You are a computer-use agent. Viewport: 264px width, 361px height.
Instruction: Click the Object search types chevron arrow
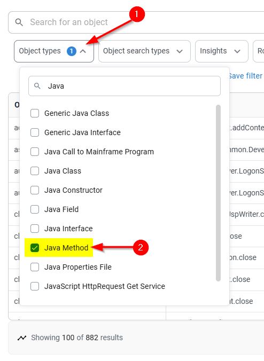(180, 51)
